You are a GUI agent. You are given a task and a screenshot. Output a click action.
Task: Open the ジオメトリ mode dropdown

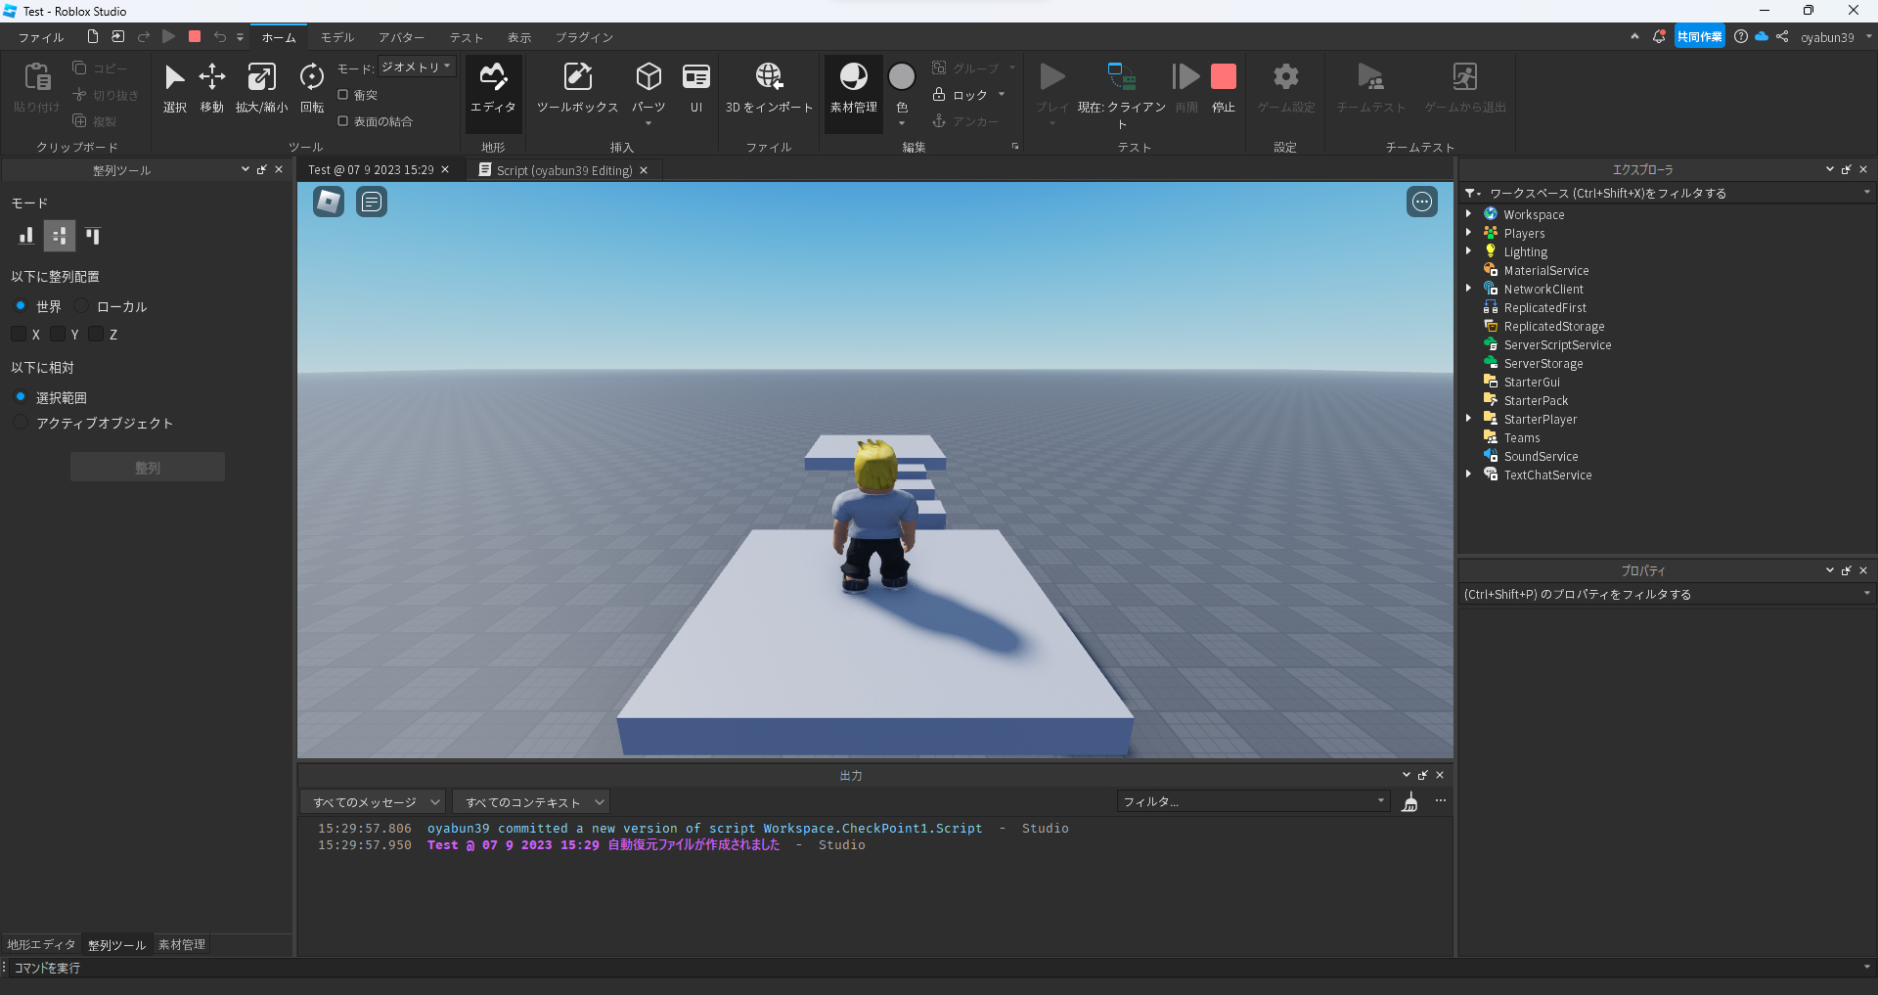(x=417, y=68)
